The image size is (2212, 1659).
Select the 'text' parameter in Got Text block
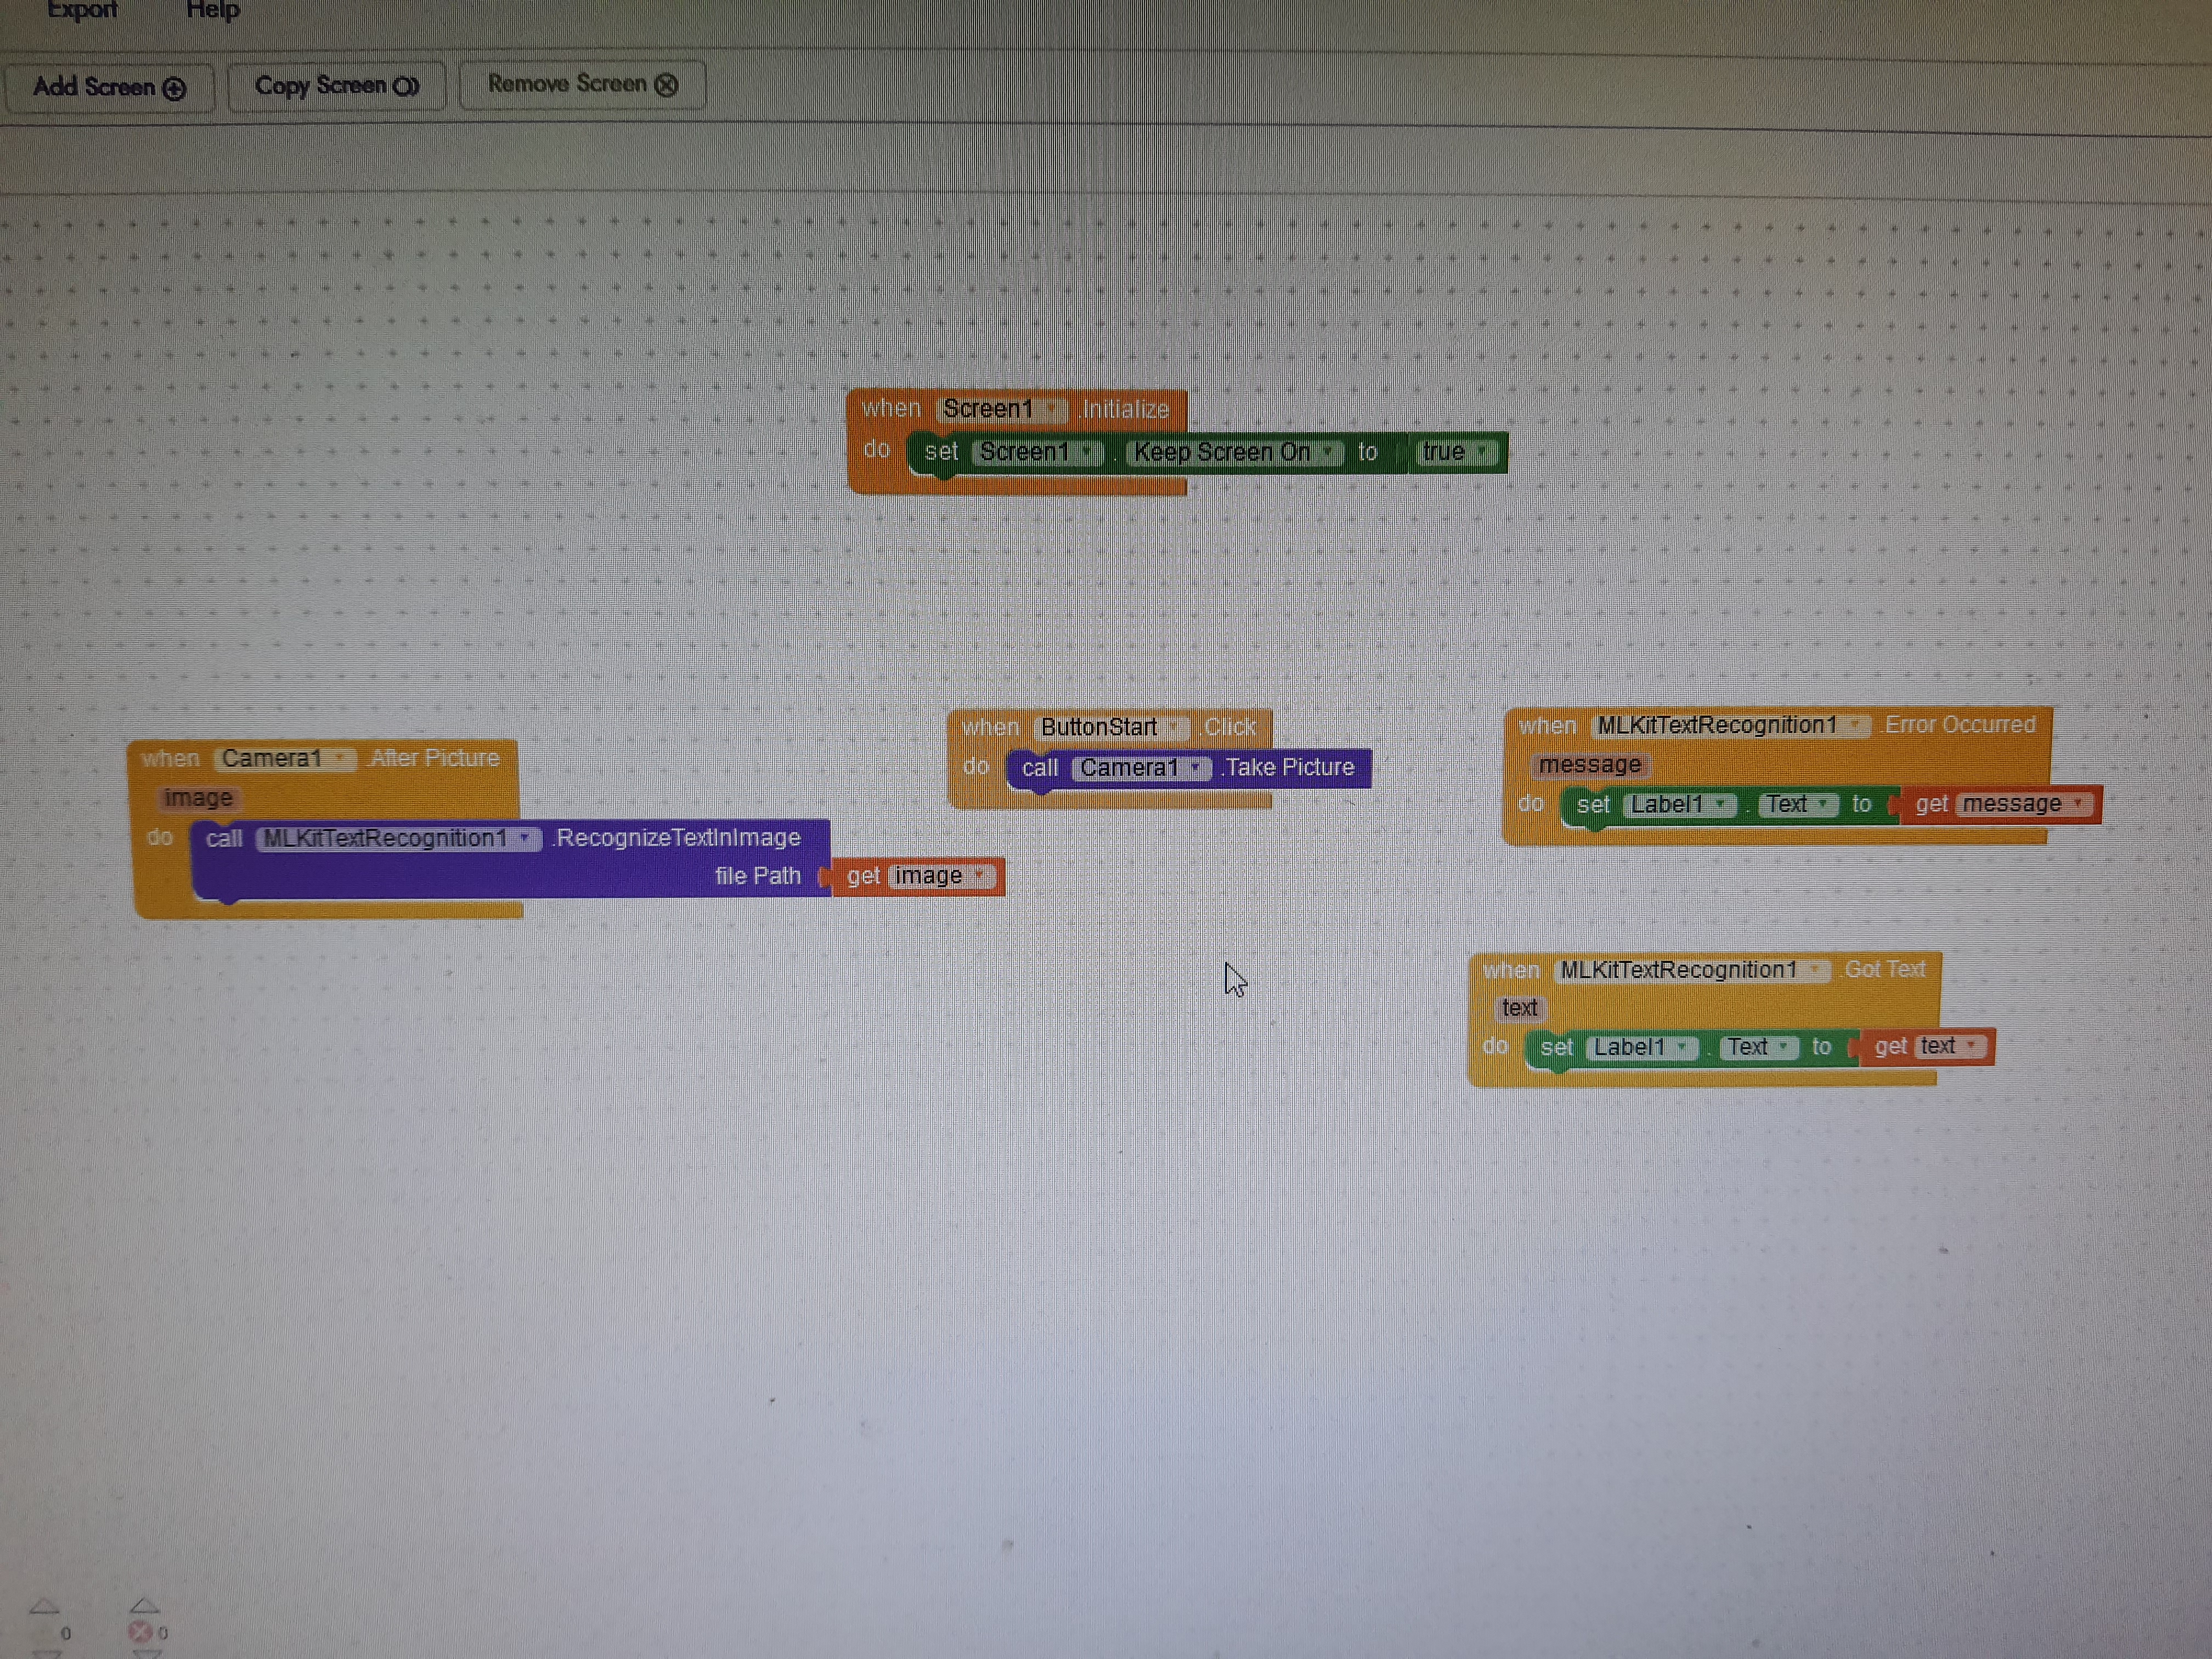1519,1008
